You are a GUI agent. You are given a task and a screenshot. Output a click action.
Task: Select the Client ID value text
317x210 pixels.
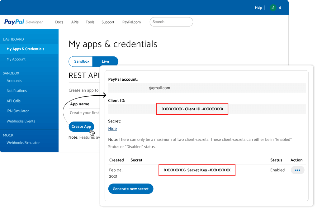(x=192, y=109)
